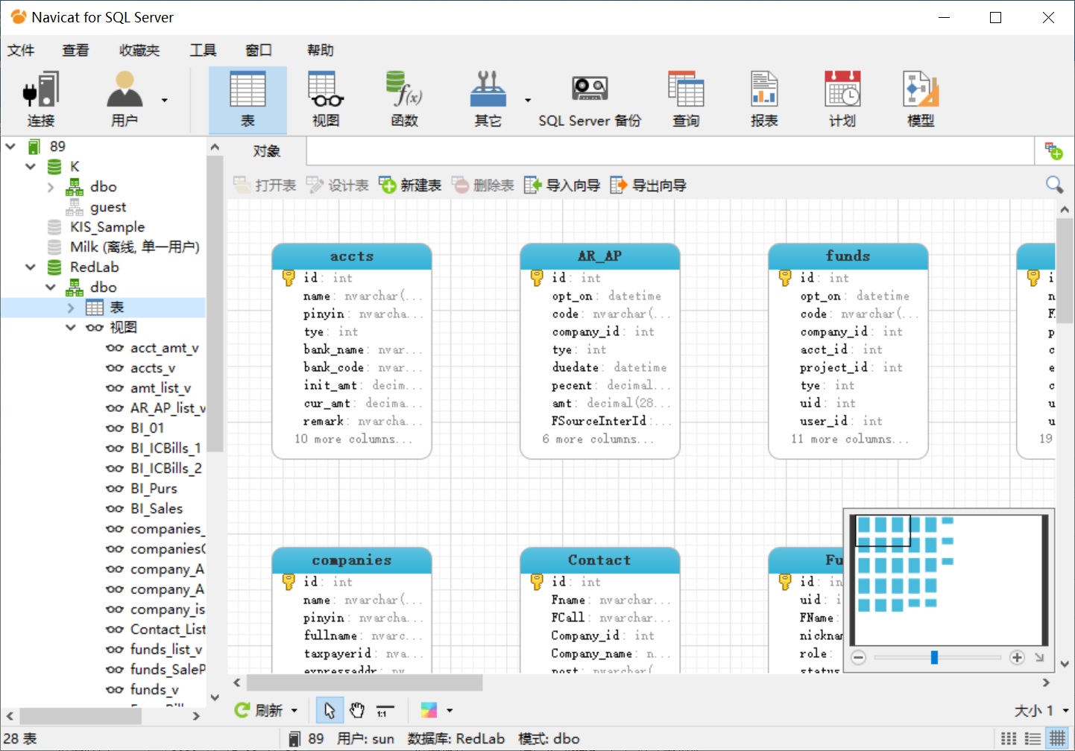This screenshot has height=751, width=1075.
Task: Click 导入向导 import wizard
Action: coord(562,185)
